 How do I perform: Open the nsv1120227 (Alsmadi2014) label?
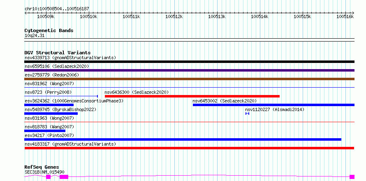click(275, 109)
